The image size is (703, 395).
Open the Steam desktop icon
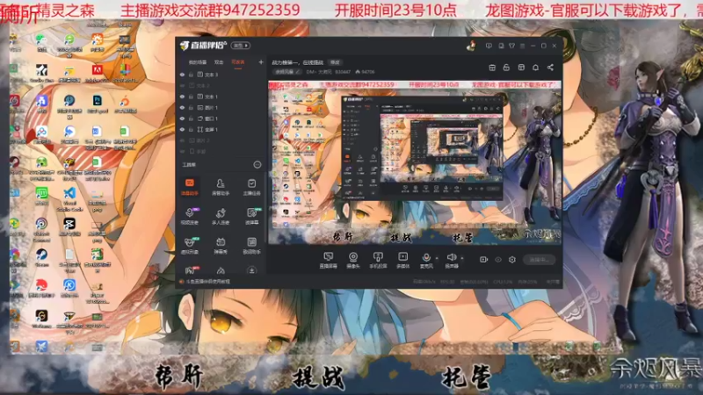coord(41,256)
